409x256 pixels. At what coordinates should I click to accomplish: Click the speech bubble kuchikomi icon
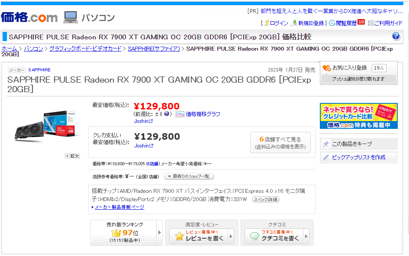tap(254, 236)
